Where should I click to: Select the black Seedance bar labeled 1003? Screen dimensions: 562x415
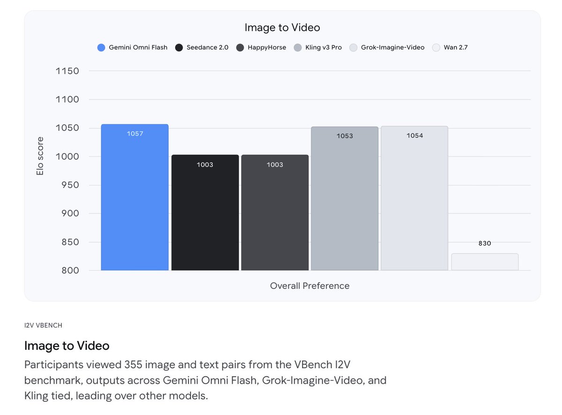[205, 213]
